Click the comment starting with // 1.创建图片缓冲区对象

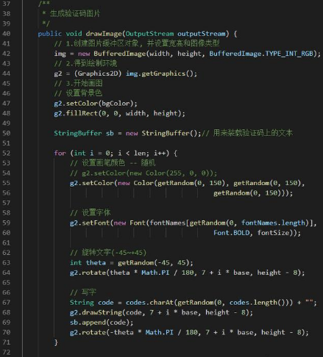137,43
